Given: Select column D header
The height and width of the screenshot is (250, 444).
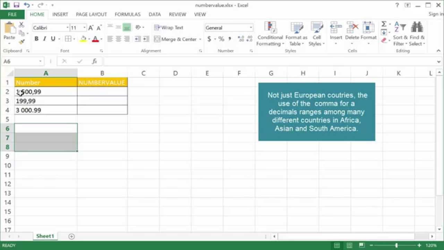Looking at the screenshot, I should 175,73.
